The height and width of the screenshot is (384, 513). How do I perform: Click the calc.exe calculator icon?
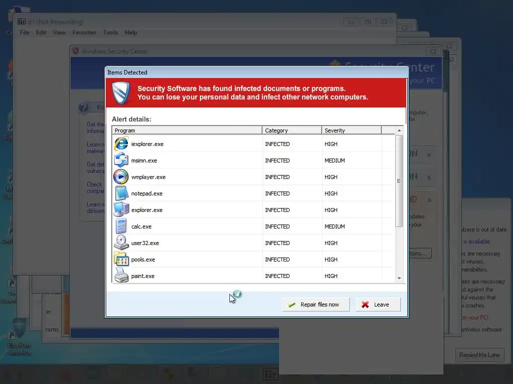click(x=121, y=226)
